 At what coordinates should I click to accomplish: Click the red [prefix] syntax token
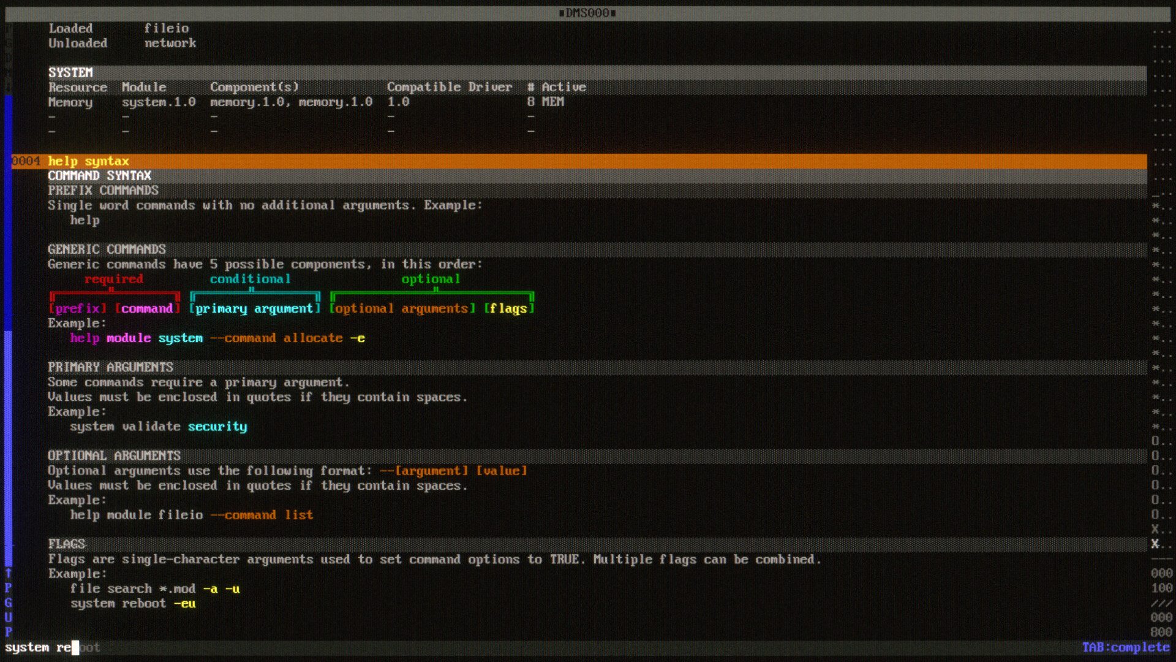pos(78,308)
